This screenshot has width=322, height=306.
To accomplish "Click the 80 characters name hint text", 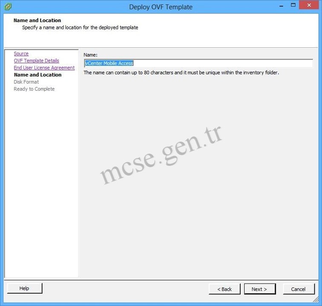I will coord(181,73).
